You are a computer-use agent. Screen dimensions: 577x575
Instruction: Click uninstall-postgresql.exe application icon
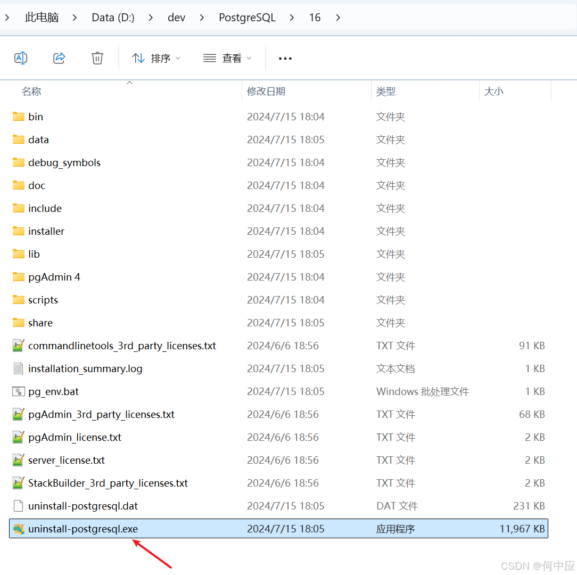[19, 529]
